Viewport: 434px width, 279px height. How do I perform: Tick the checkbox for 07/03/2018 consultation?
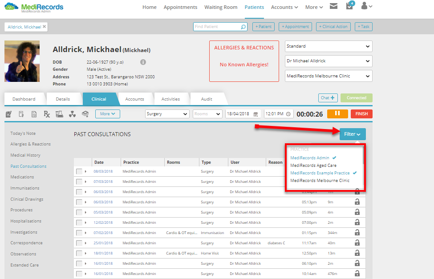pyautogui.click(x=79, y=182)
